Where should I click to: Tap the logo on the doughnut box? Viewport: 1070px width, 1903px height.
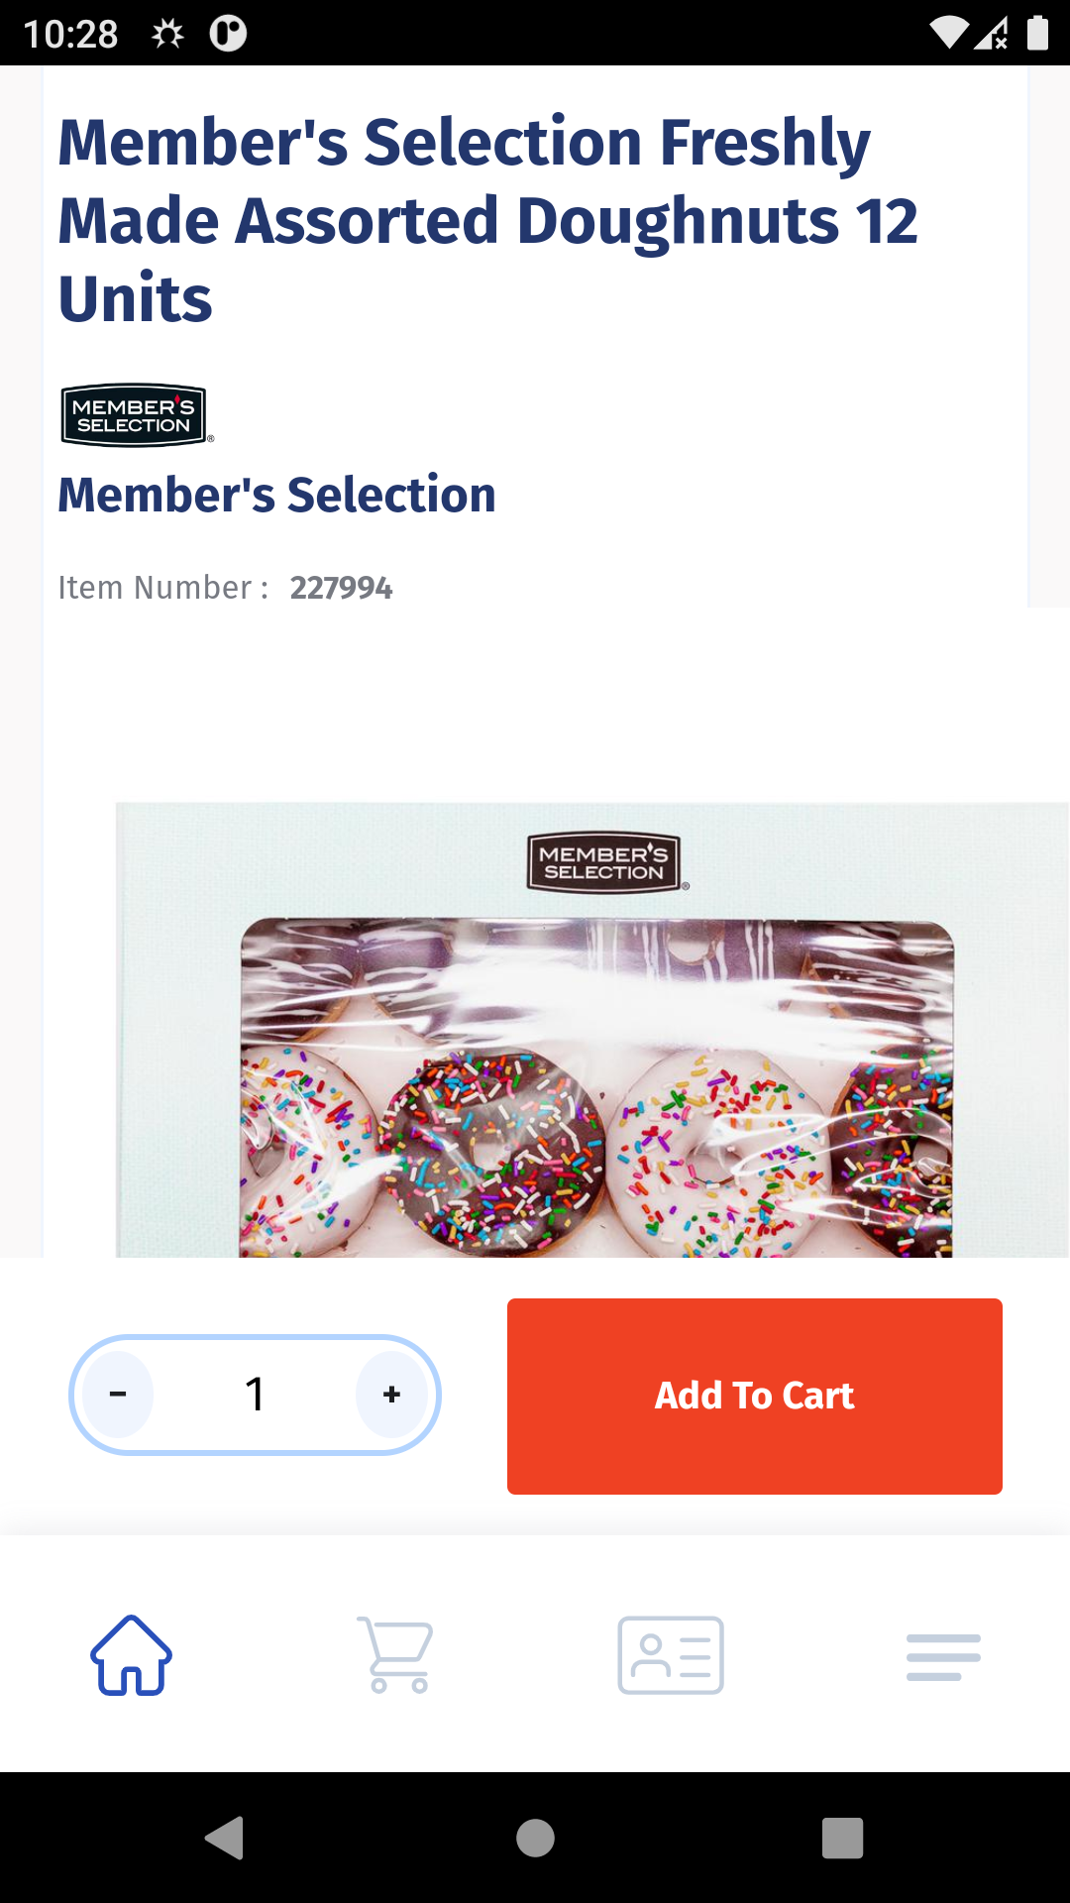(603, 862)
